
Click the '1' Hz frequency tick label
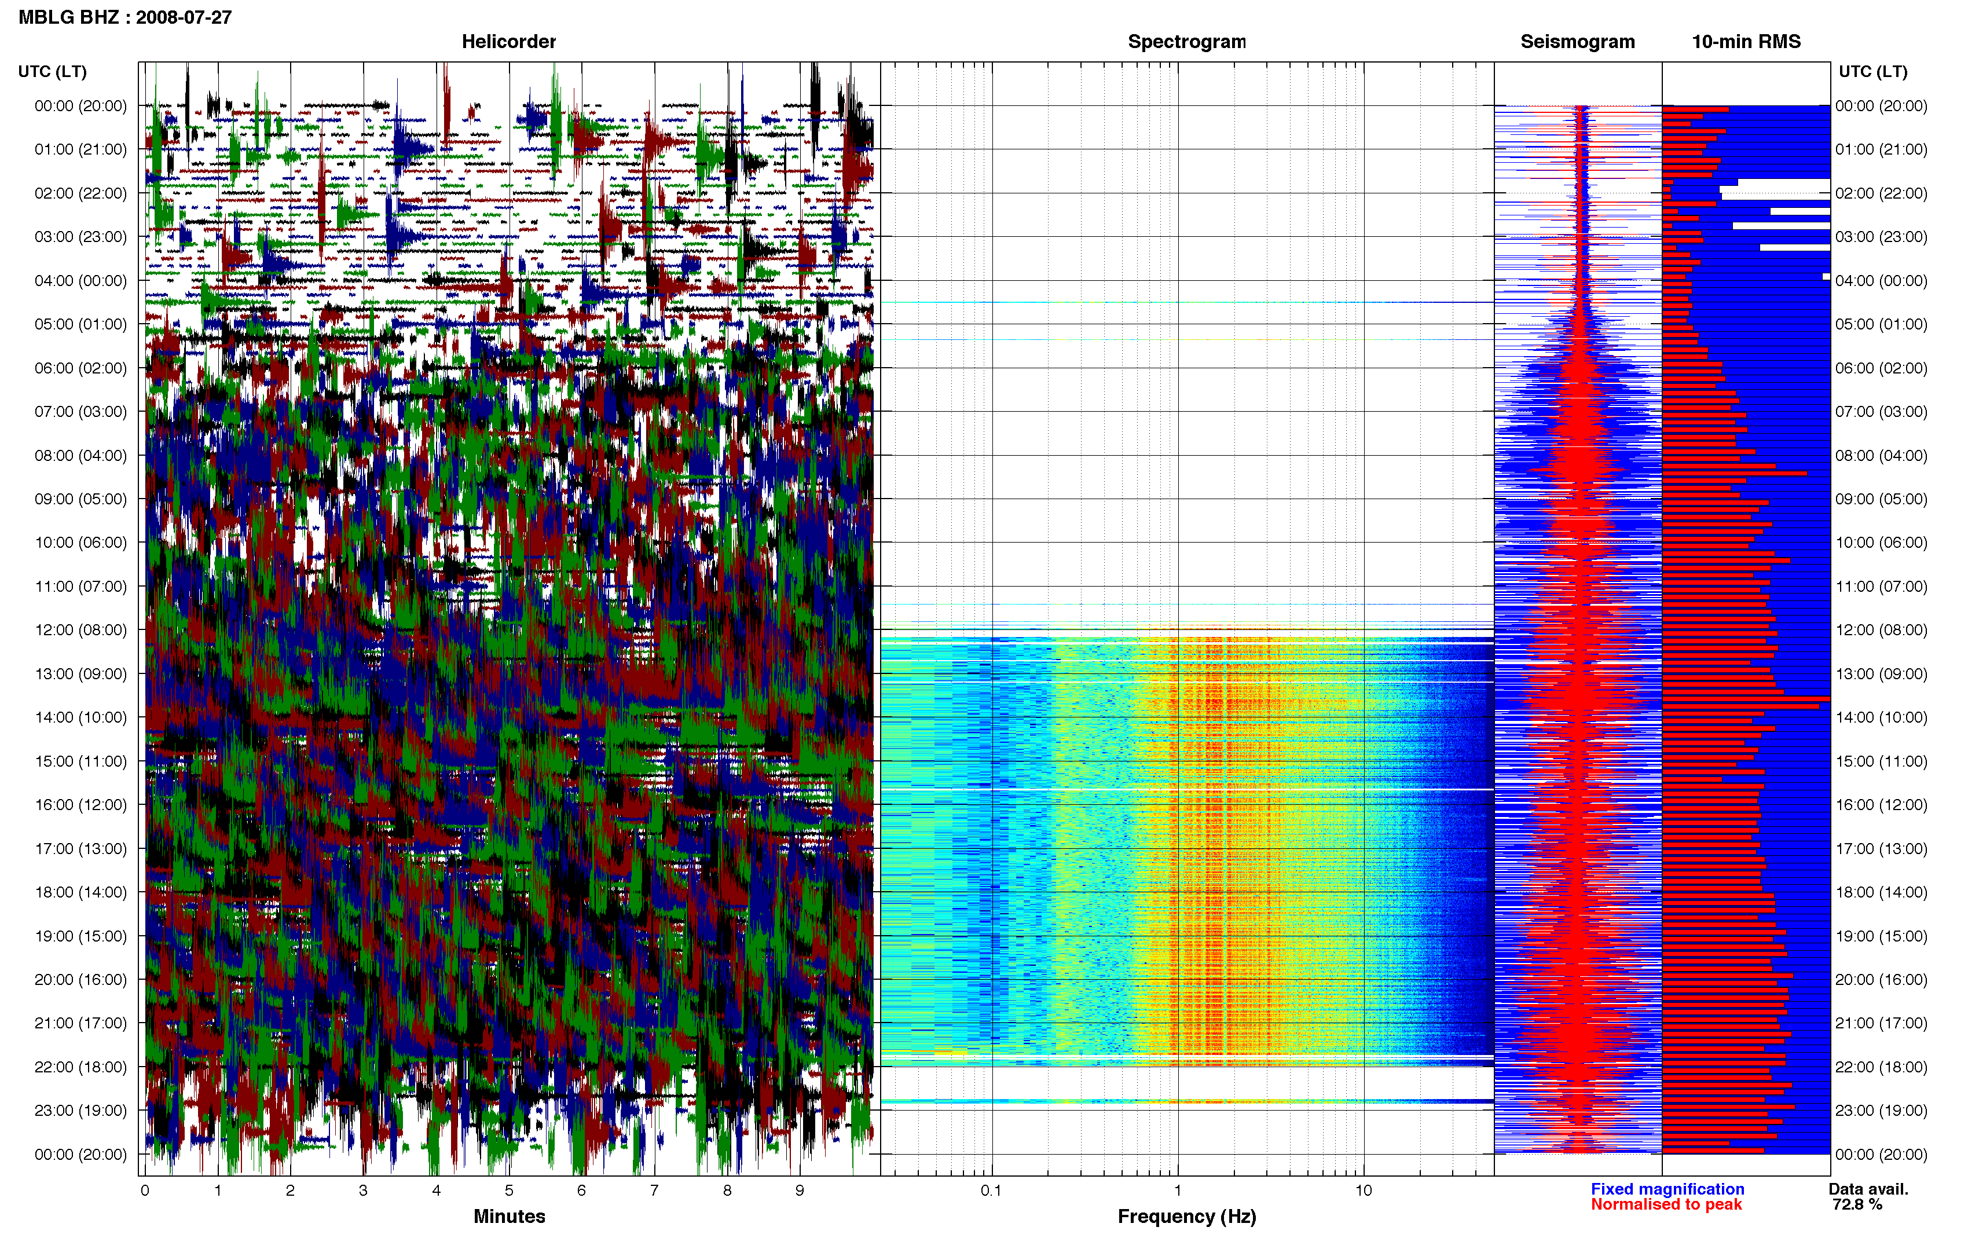[1178, 1191]
